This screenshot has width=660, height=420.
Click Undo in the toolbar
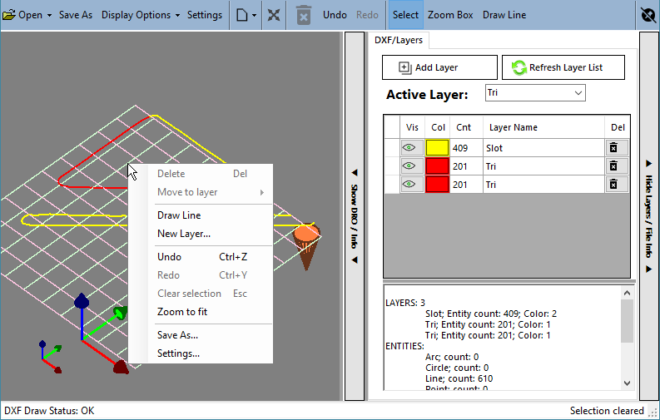(335, 15)
